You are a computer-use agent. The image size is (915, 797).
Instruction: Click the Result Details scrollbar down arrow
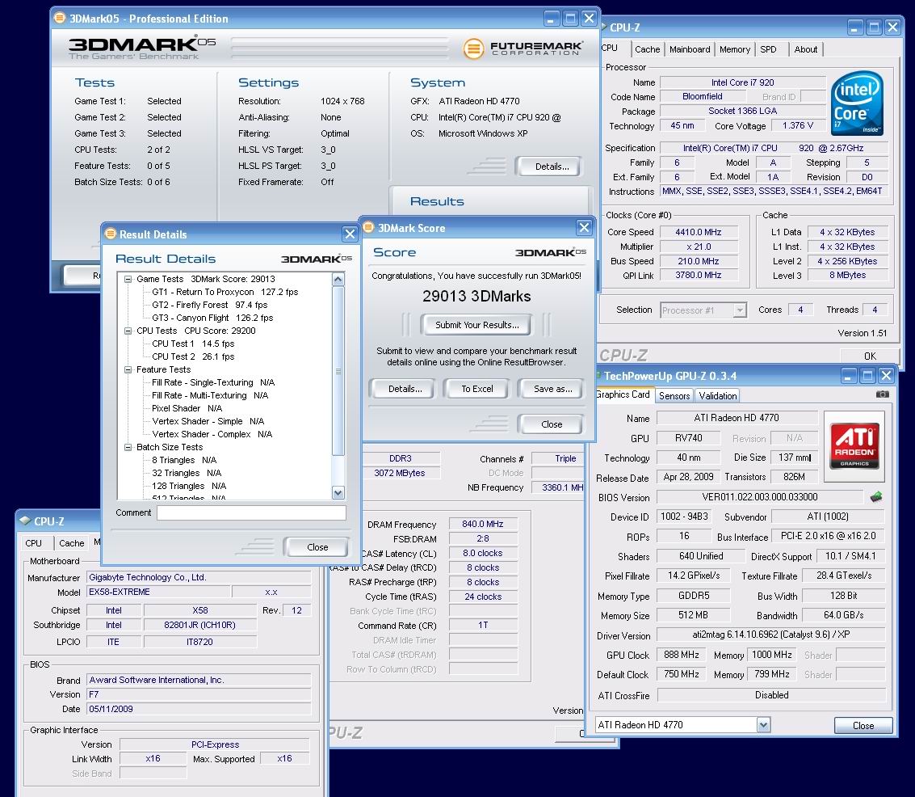(x=338, y=493)
